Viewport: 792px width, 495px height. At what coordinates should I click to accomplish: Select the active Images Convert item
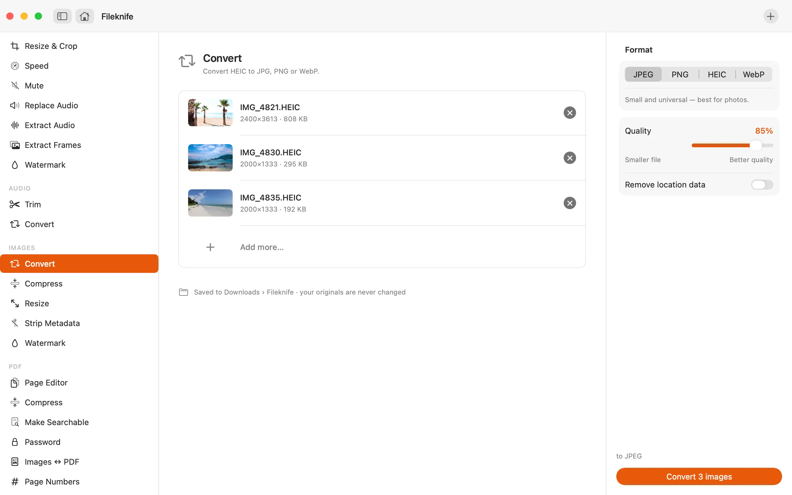[79, 264]
